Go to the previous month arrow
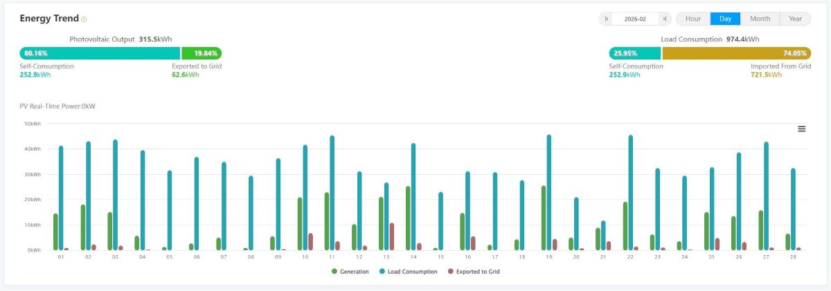Screen dimensions: 831x291 [606, 19]
